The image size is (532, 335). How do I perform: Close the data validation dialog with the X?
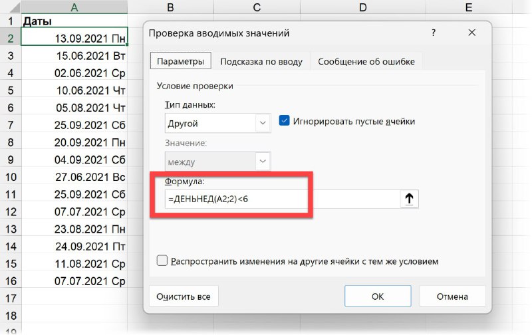pos(471,33)
